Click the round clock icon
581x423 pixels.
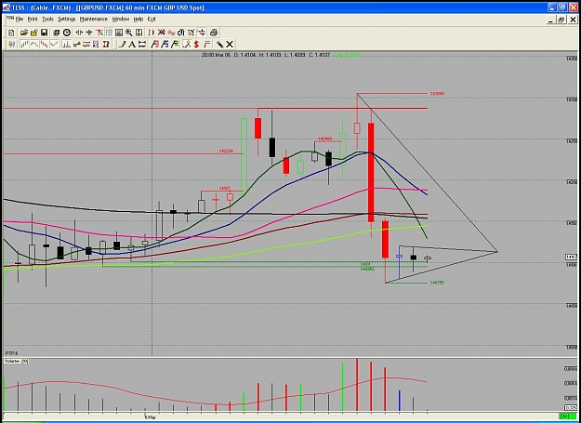tap(67, 33)
